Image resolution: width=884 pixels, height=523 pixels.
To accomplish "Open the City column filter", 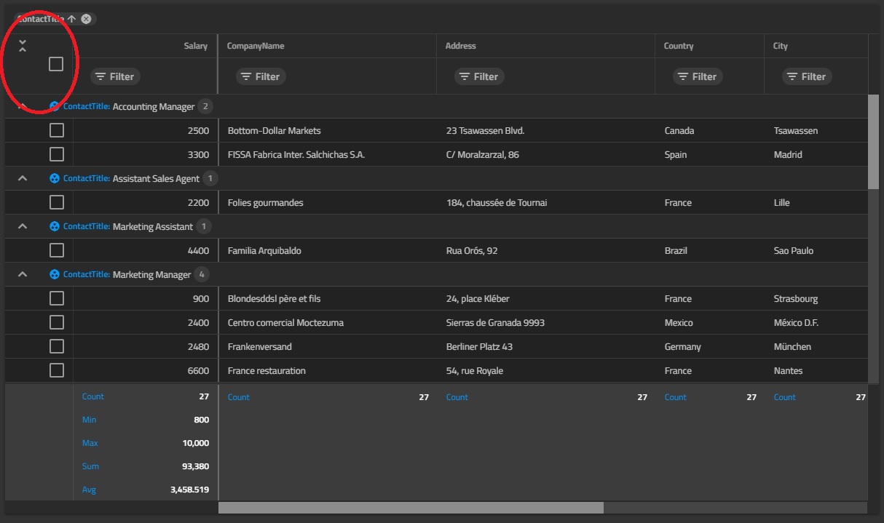I will [806, 76].
